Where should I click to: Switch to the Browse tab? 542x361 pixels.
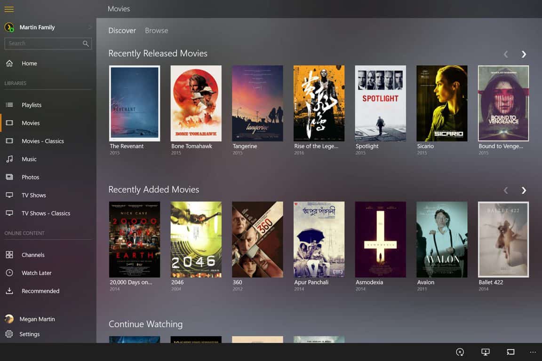point(157,31)
